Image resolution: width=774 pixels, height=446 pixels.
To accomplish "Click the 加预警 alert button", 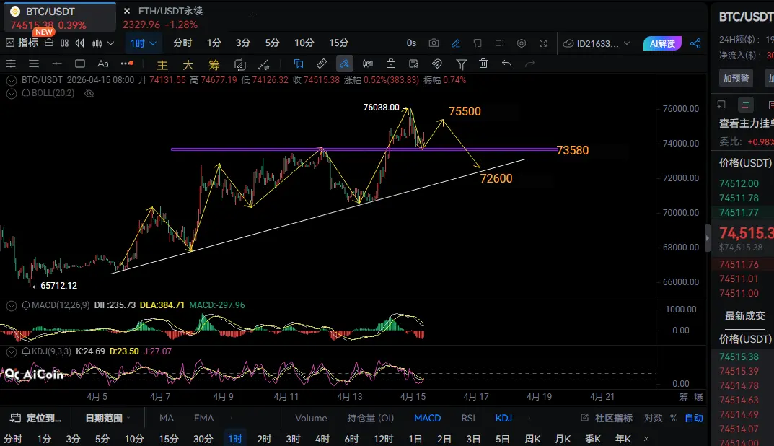I will coord(736,78).
